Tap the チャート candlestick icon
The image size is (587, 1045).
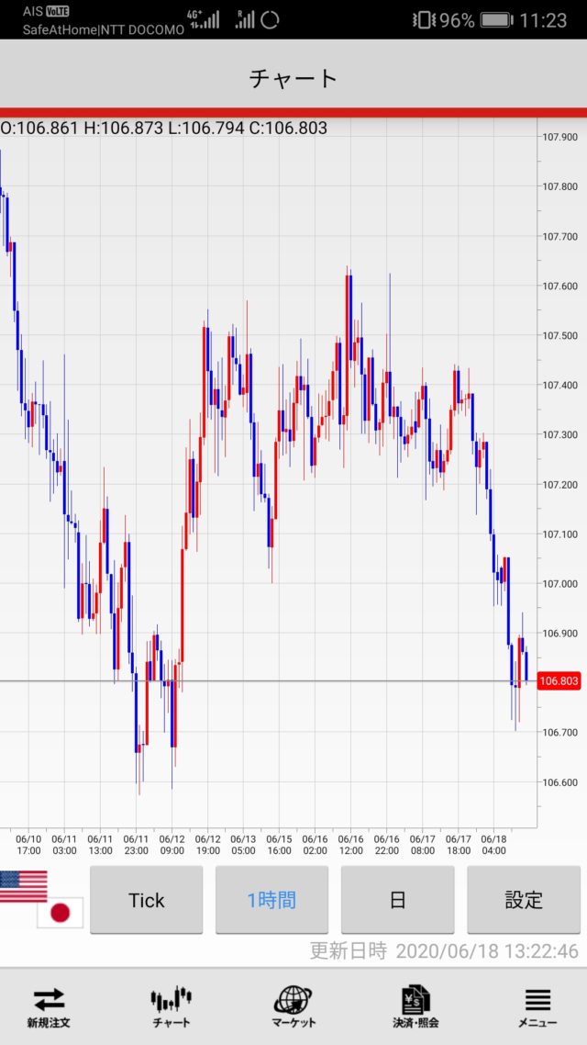tap(172, 1006)
